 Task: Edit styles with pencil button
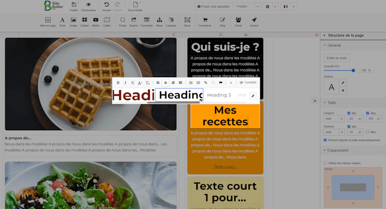coord(253,96)
